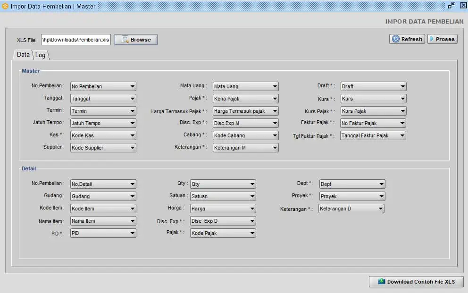Click the Tgl Faktur Pajak label
468x293 pixels.
(x=313, y=136)
